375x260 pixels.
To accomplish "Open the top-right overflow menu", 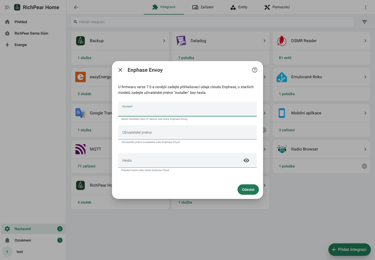I will pos(366,7).
